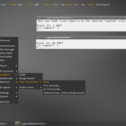Click the dash icon on upper terminal titlebar
The image size is (126, 126).
(x=43, y=17)
